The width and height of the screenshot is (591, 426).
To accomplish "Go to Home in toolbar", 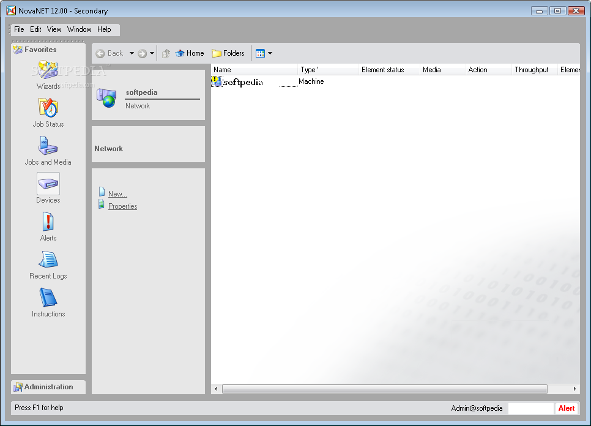I will tap(190, 53).
